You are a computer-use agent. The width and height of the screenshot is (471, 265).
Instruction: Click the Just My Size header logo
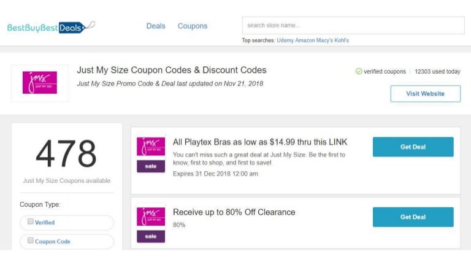40,83
